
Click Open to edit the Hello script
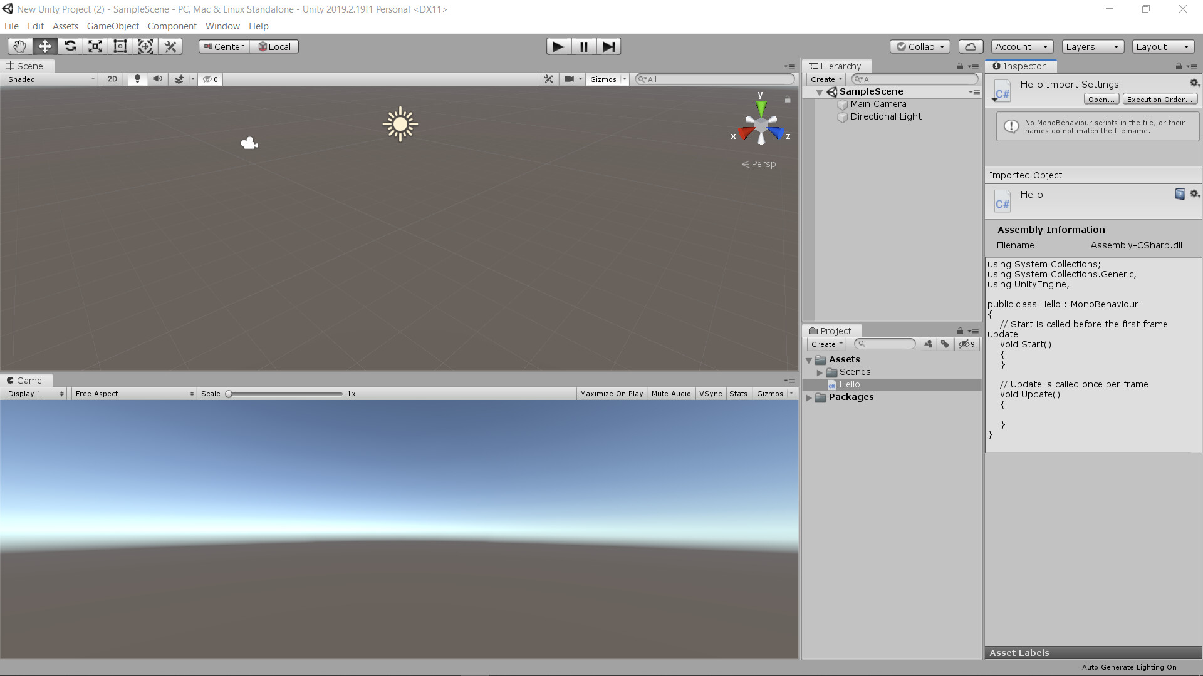(1101, 99)
